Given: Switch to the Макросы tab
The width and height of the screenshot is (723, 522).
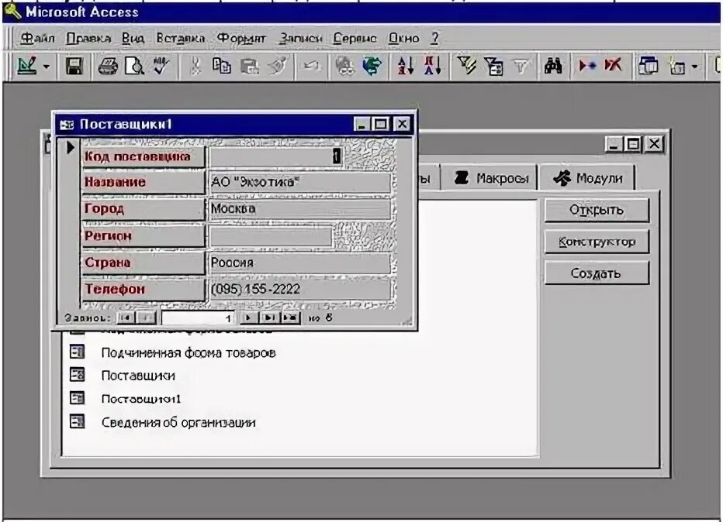Looking at the screenshot, I should (489, 177).
